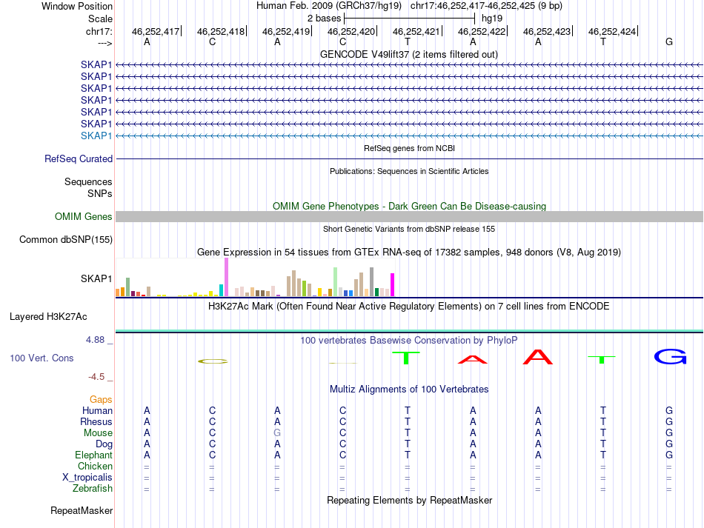
Task: Click the 4.88 PhyloP upper scale value
Action: [95, 340]
